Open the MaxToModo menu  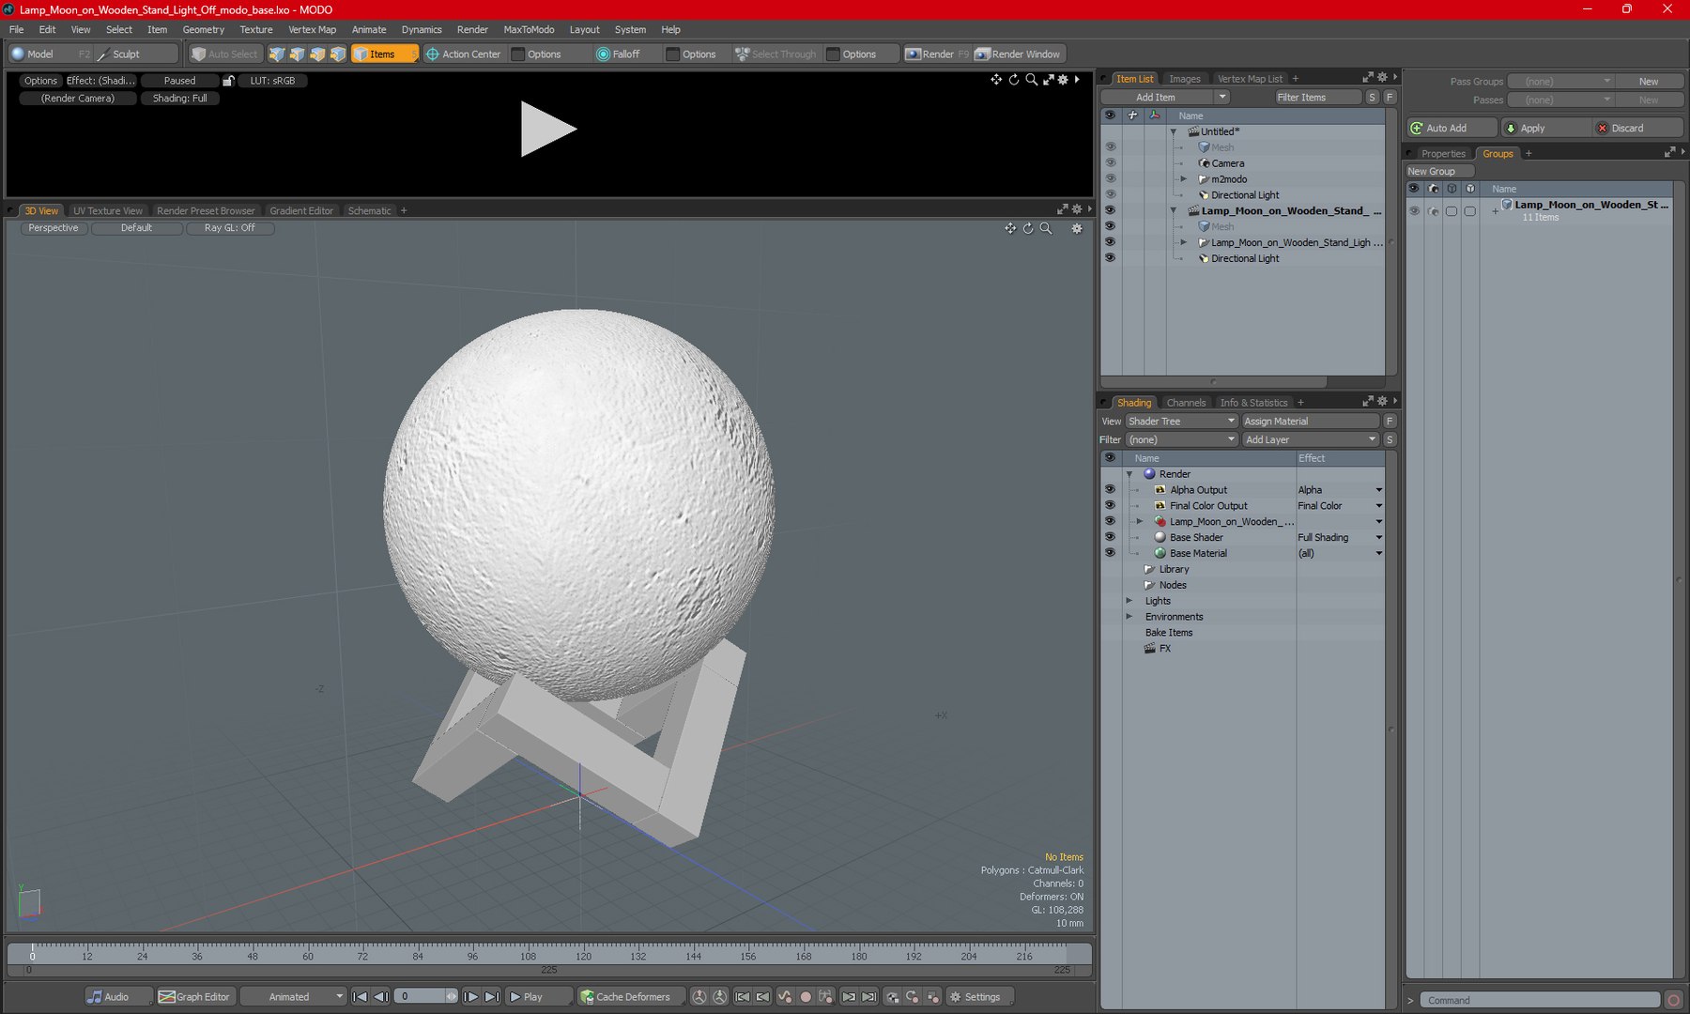point(529,29)
